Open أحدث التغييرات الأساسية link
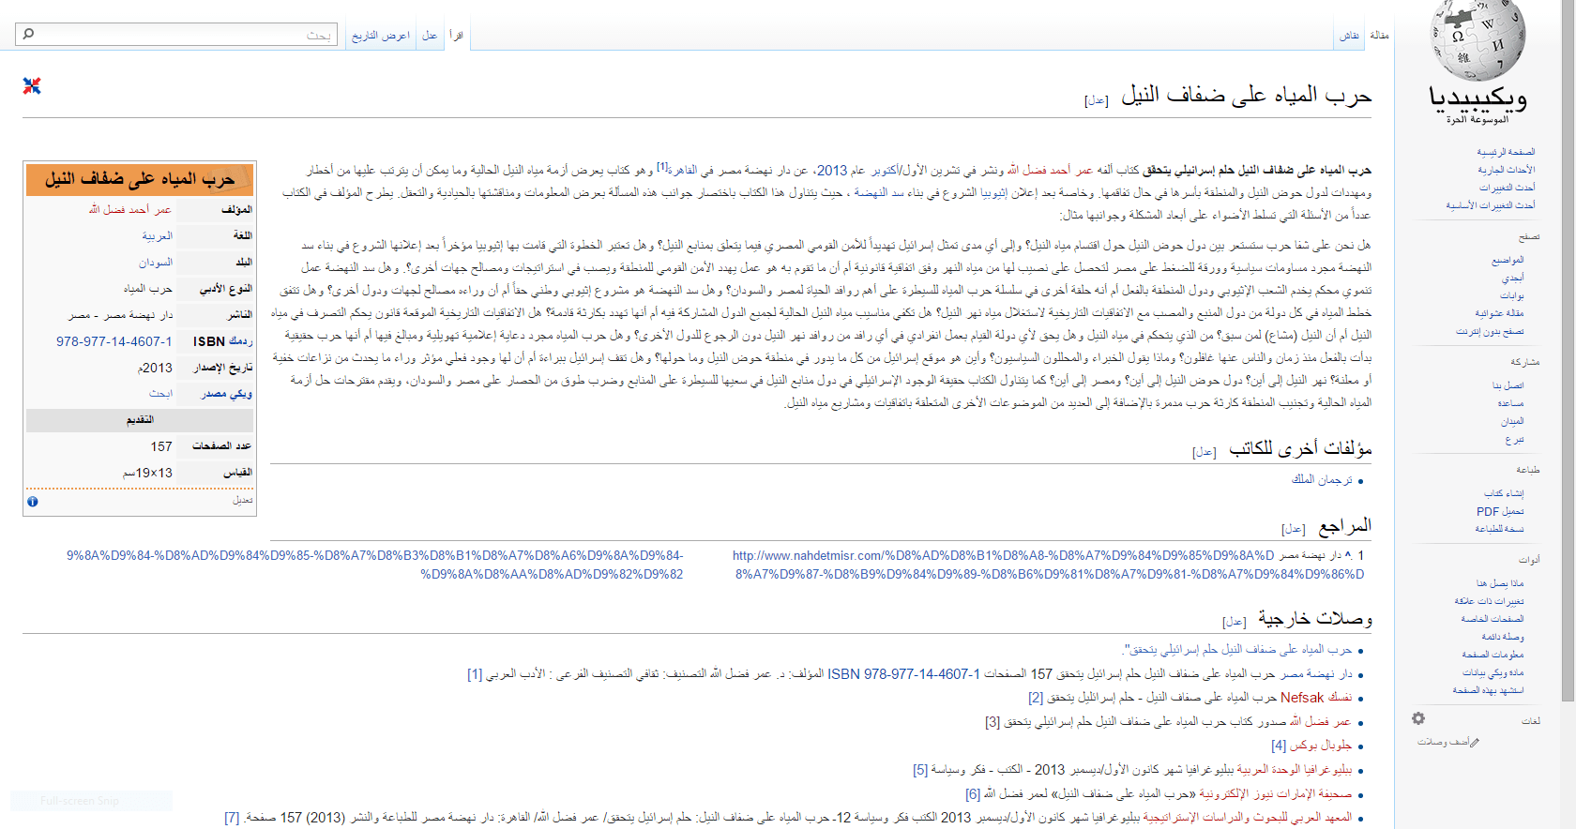The height and width of the screenshot is (829, 1576). point(1491,205)
